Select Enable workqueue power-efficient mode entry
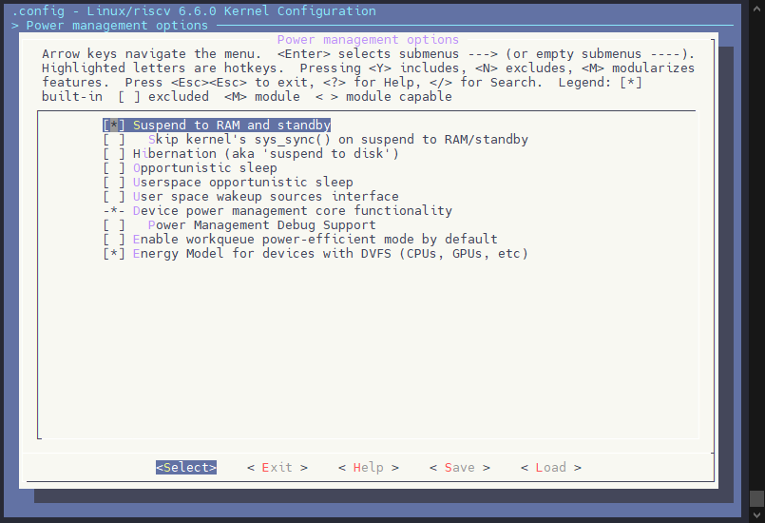The image size is (765, 523). point(315,240)
